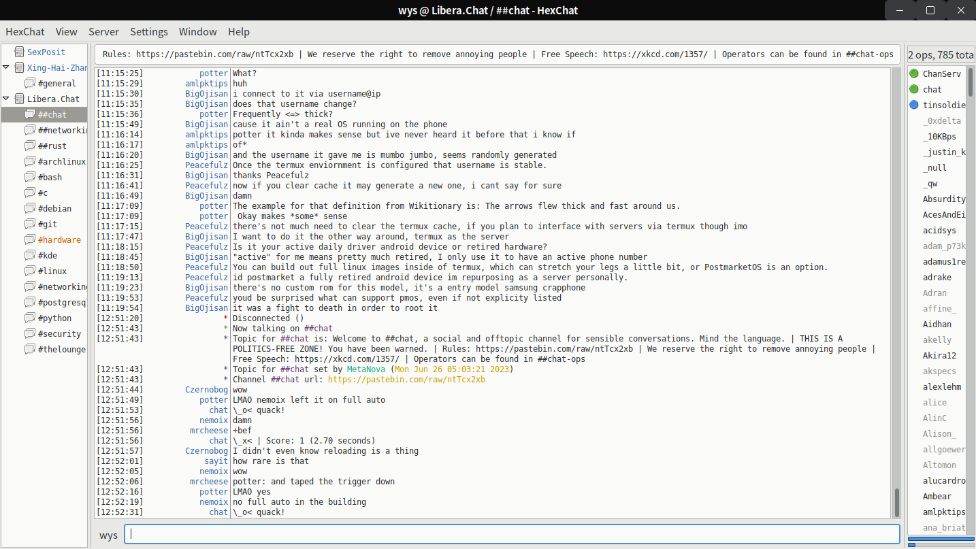
Task: Click the #debian channel bubble icon
Action: 29,208
